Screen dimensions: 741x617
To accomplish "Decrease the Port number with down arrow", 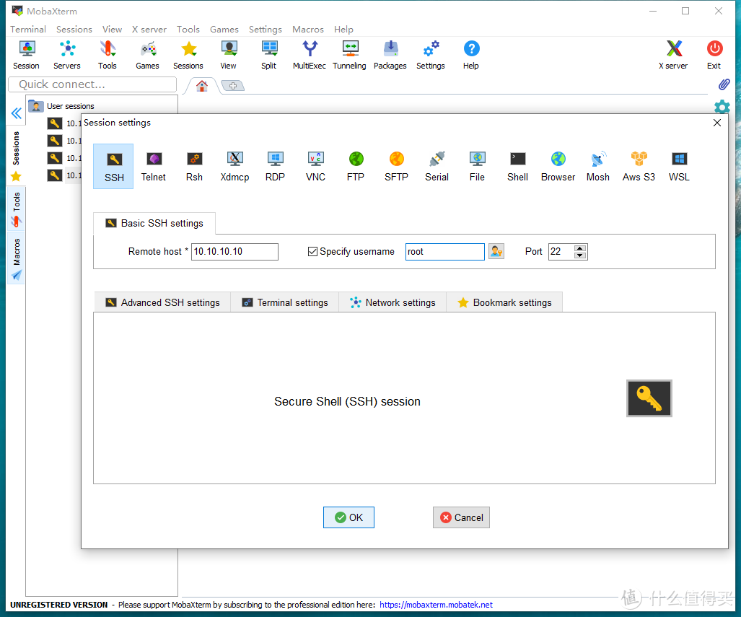I will (x=580, y=255).
